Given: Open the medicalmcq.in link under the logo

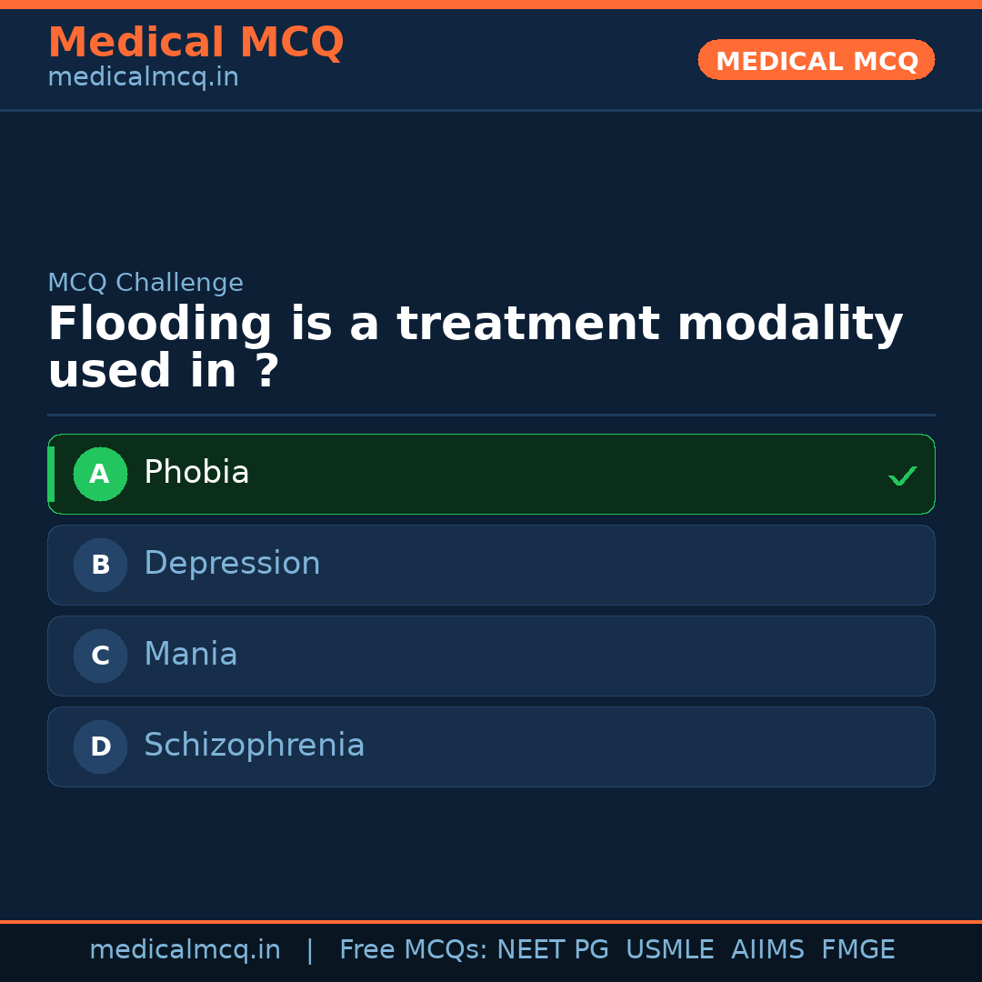Looking at the screenshot, I should (x=143, y=77).
